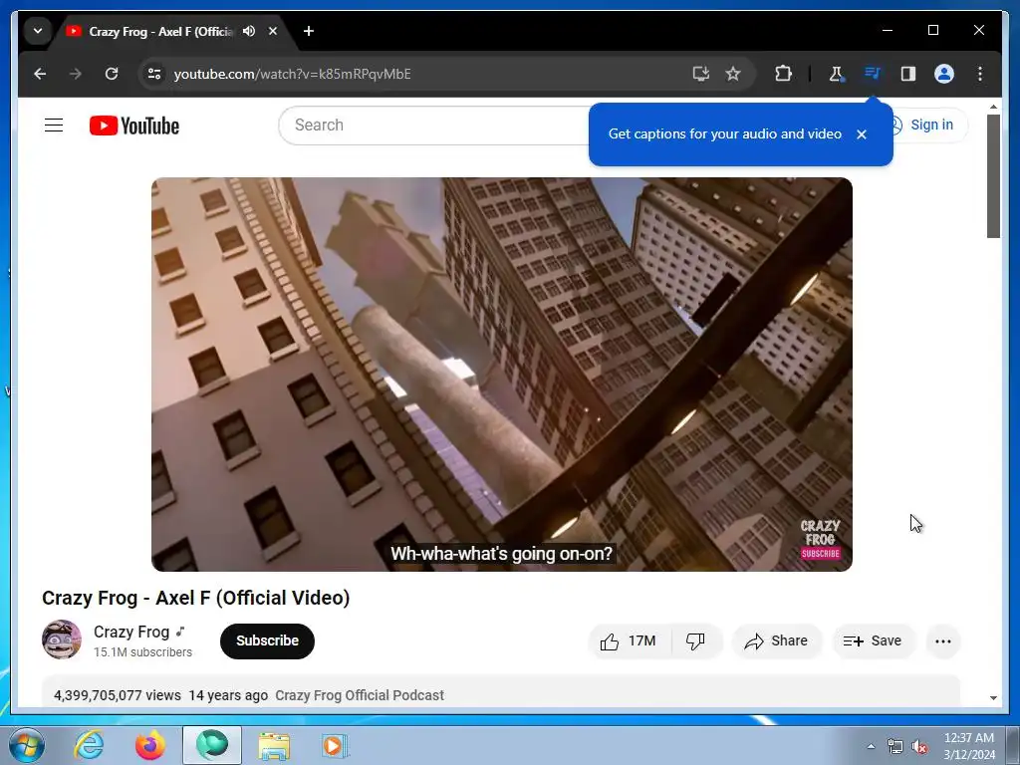
Task: Save the video to playlist
Action: [873, 641]
